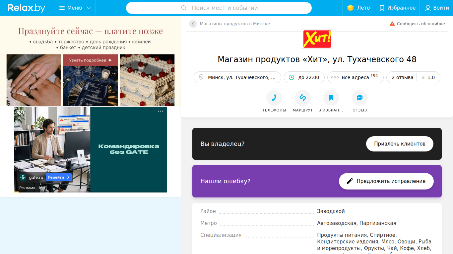453x254 pixels.
Task: Open the wedding rings banner image
Action: (x=34, y=80)
